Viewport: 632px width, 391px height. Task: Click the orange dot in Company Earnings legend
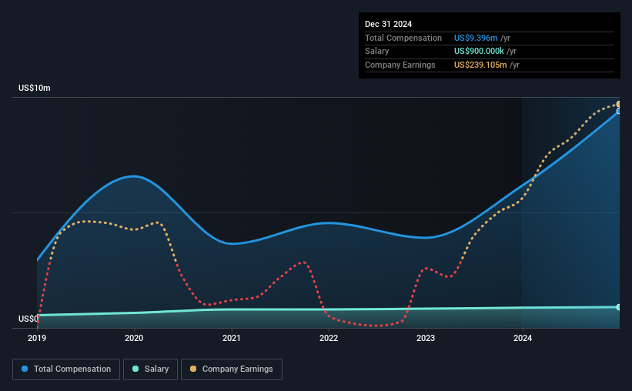click(193, 369)
